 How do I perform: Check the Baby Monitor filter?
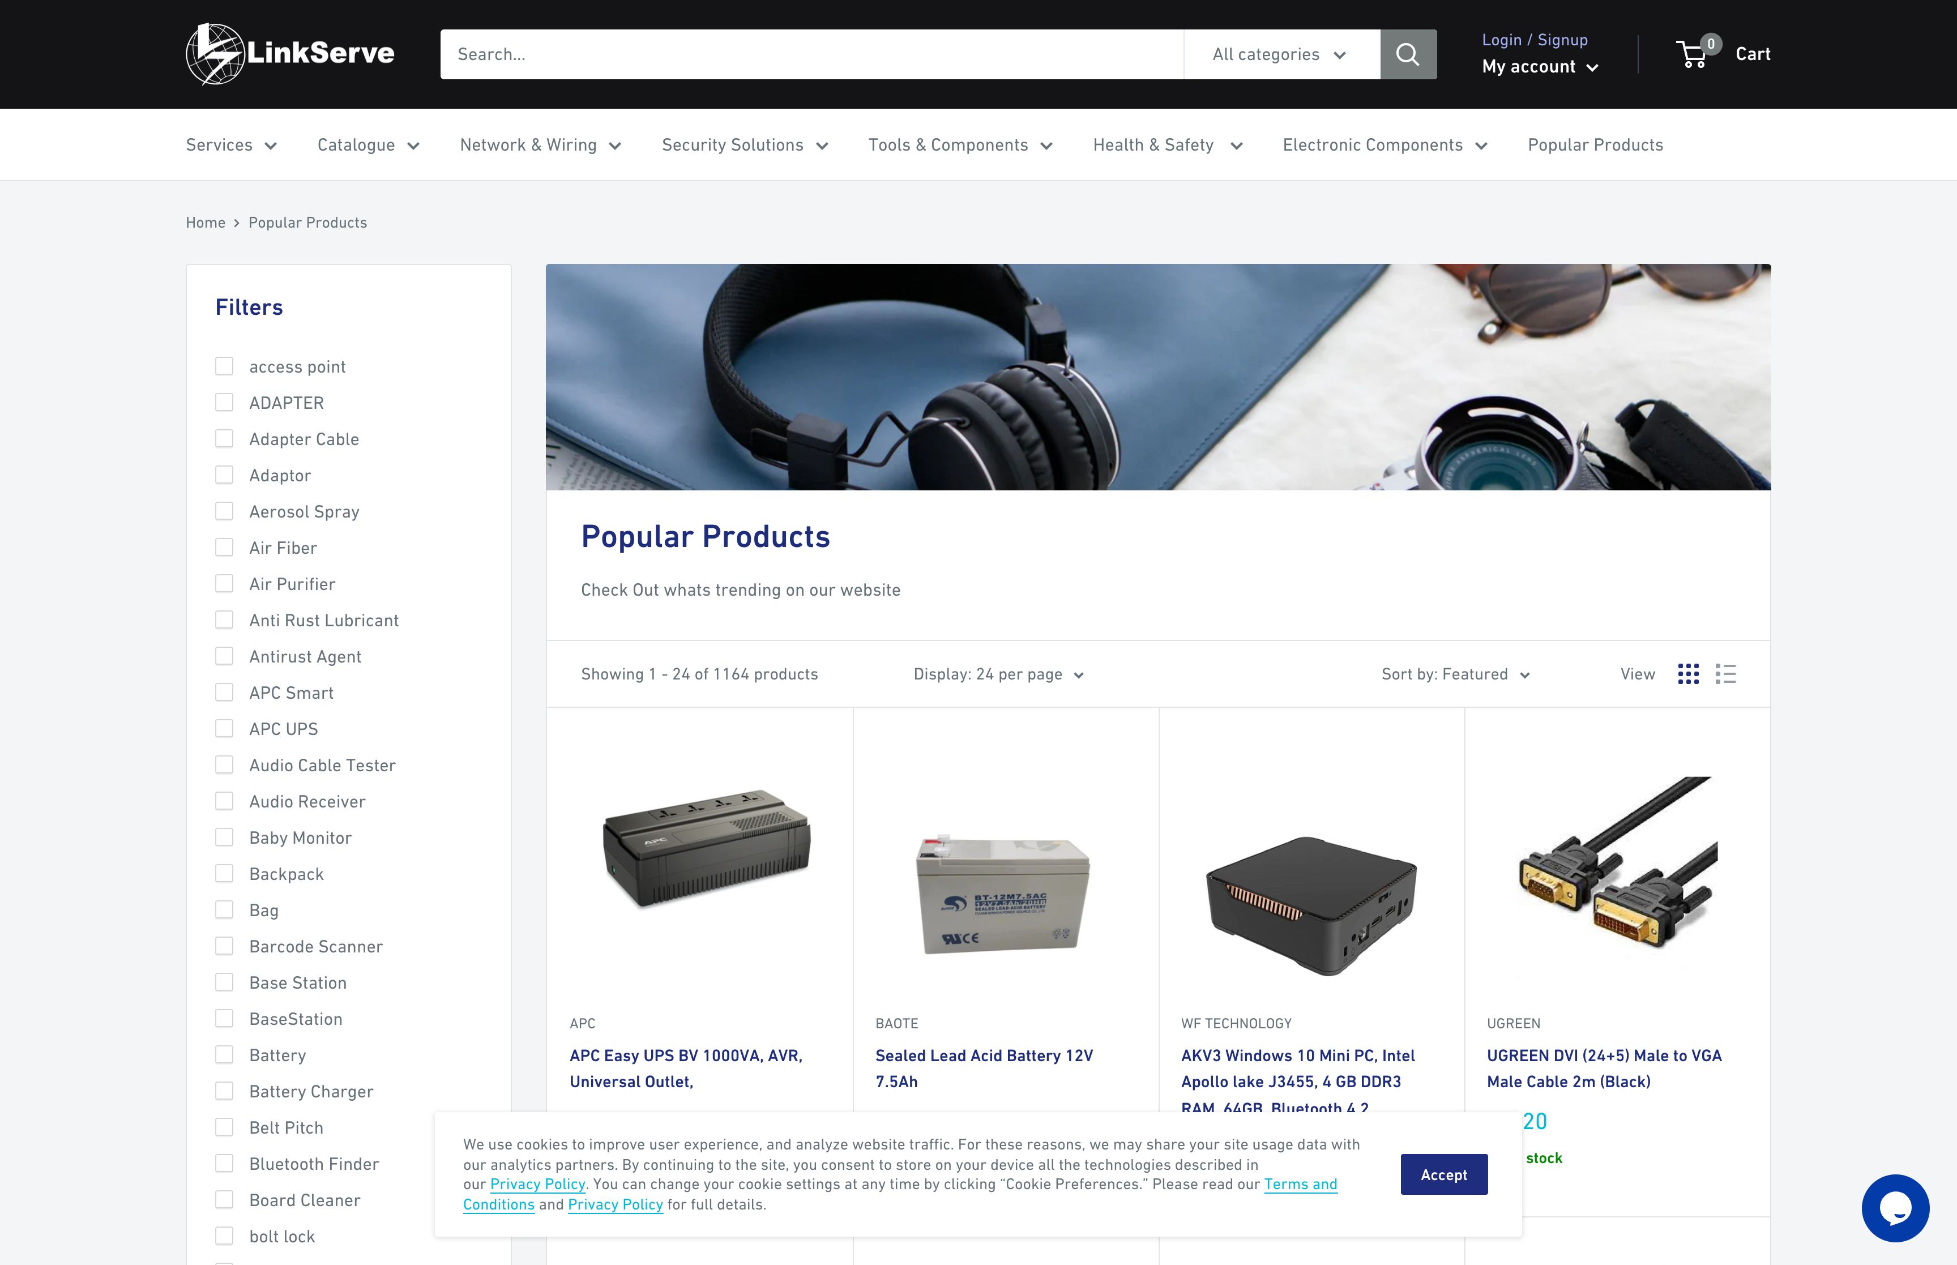[x=224, y=837]
